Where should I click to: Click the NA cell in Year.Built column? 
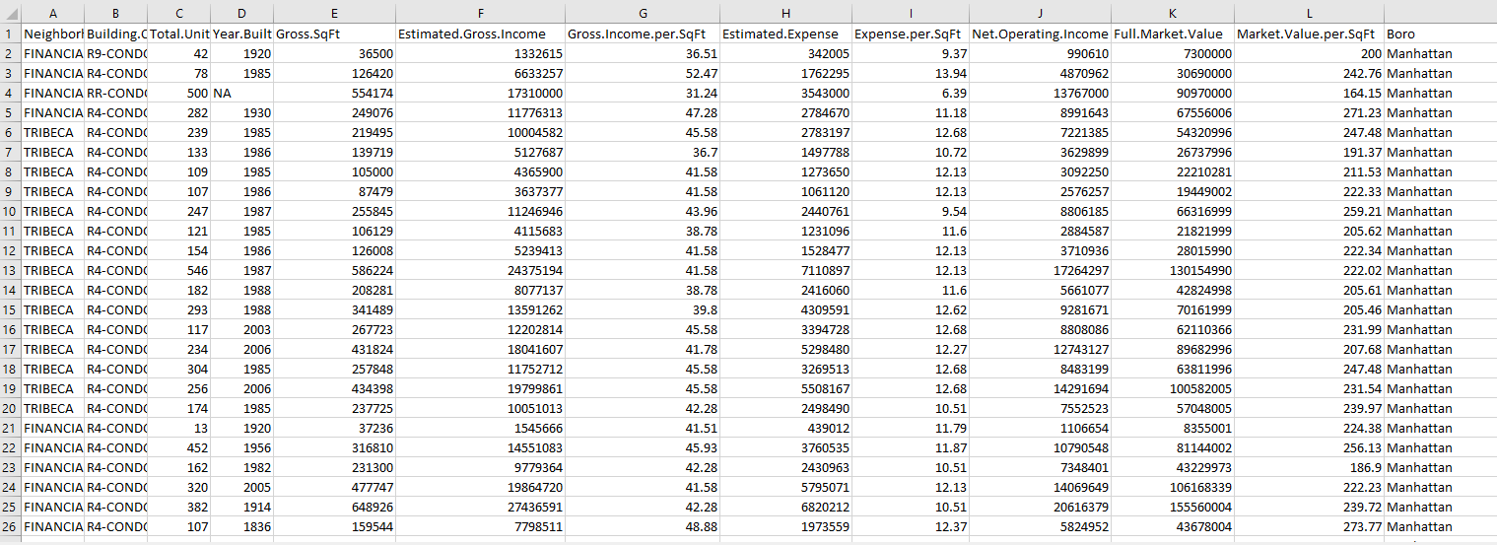click(x=241, y=93)
